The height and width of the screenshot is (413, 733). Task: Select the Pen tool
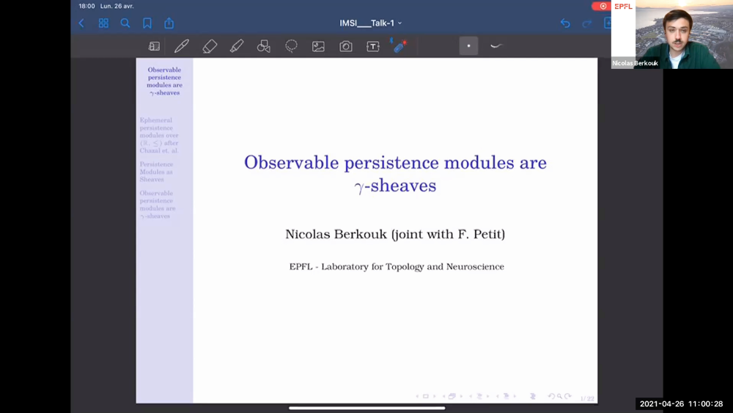point(181,45)
